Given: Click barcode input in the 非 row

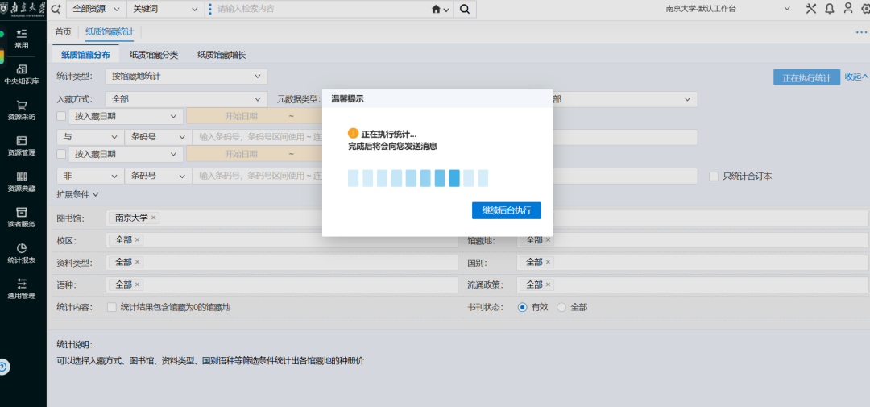Looking at the screenshot, I should tap(258, 176).
